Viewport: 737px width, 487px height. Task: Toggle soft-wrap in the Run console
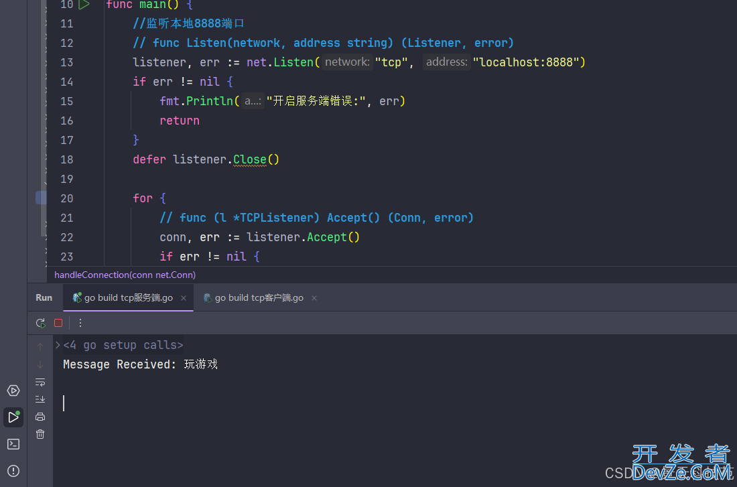tap(40, 382)
